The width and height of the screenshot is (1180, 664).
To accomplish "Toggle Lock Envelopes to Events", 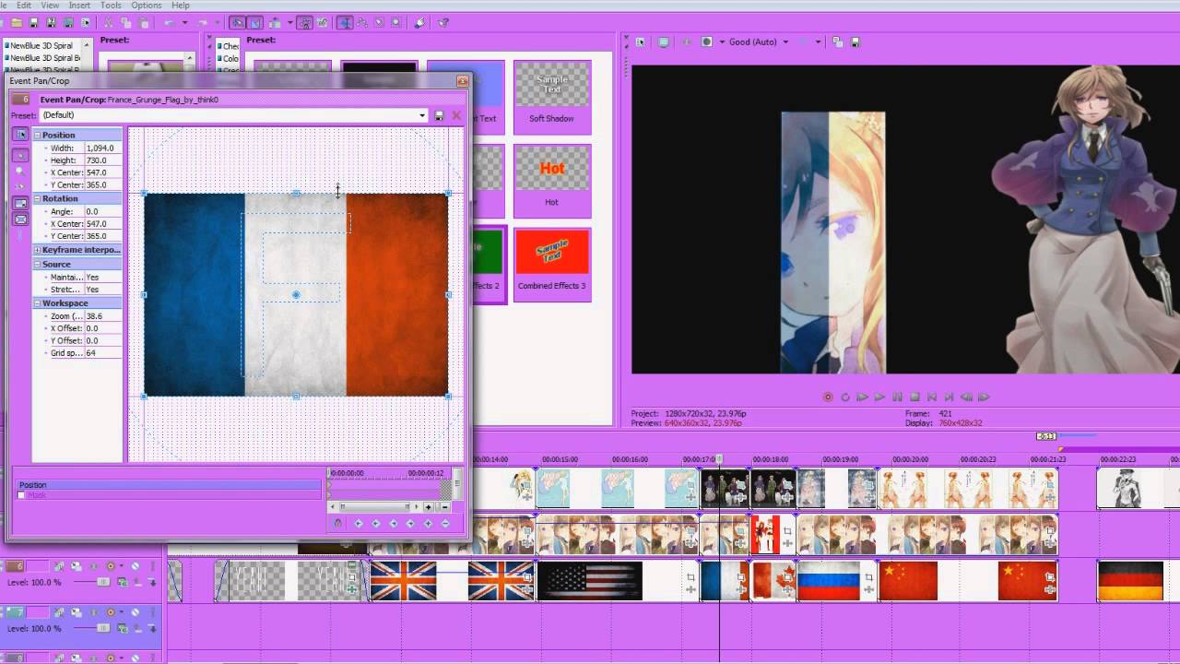I will click(x=305, y=22).
